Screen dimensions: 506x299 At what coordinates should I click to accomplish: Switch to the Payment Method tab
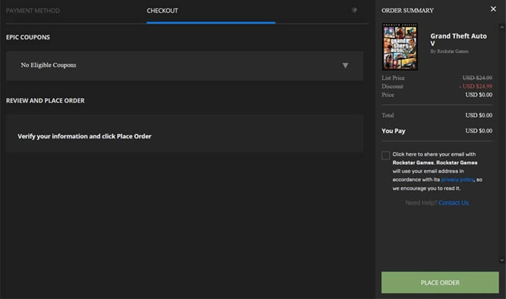tap(33, 11)
